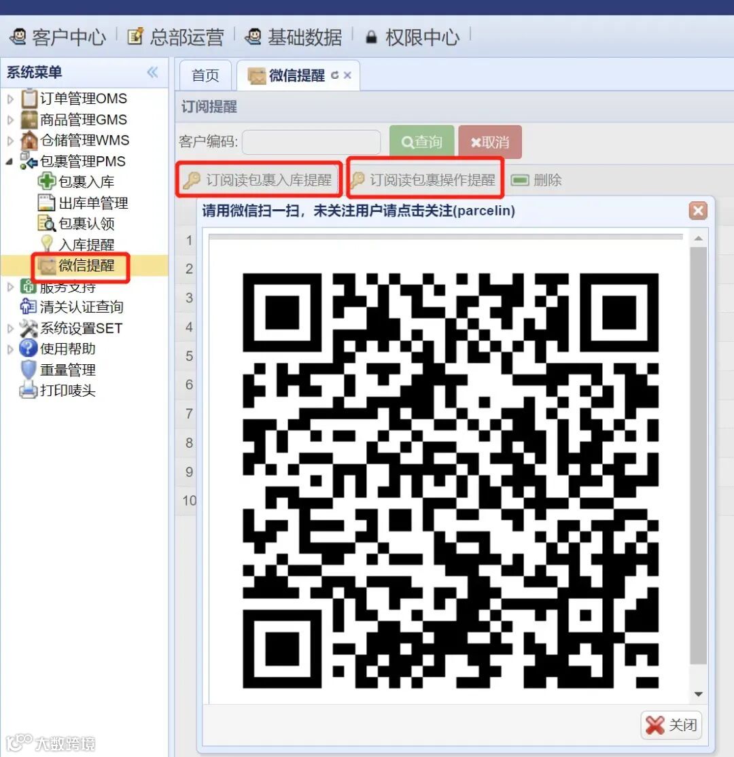Open 订单管理OMS in the system menu
734x757 pixels.
pyautogui.click(x=84, y=99)
